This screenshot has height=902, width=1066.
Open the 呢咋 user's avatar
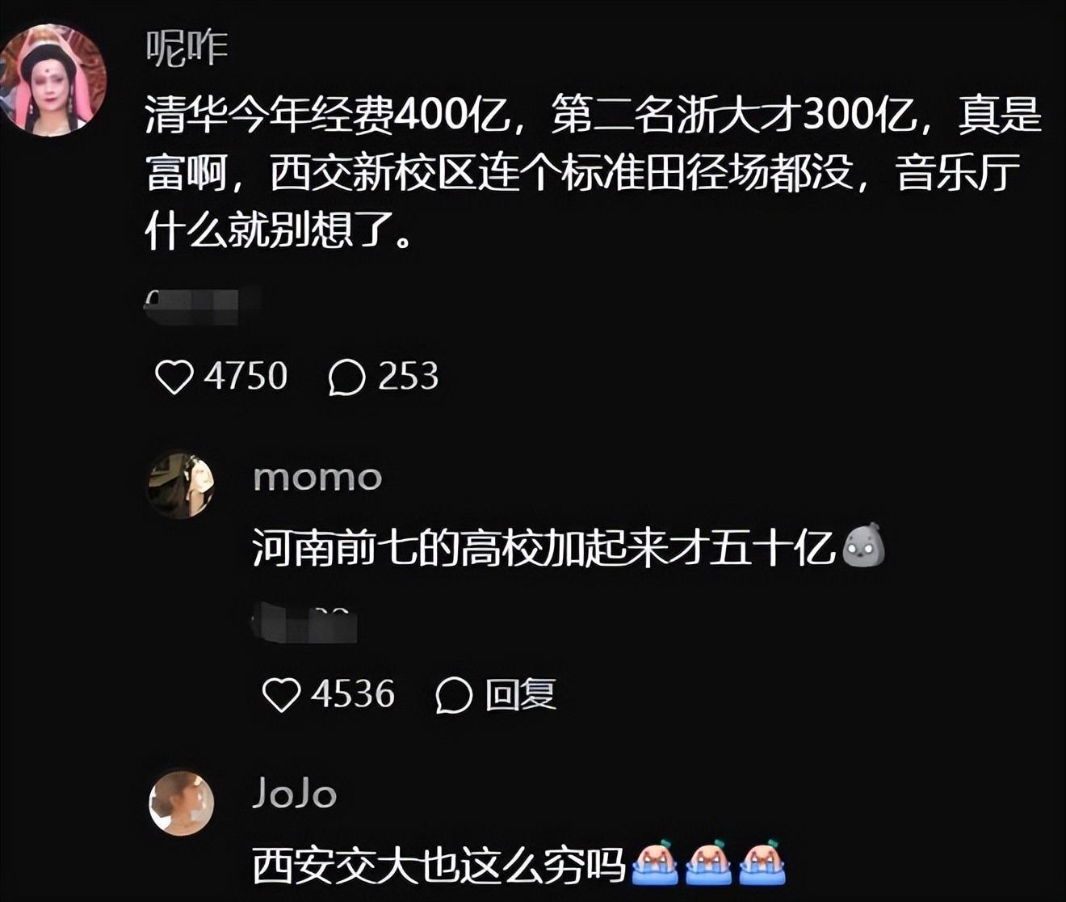(53, 79)
